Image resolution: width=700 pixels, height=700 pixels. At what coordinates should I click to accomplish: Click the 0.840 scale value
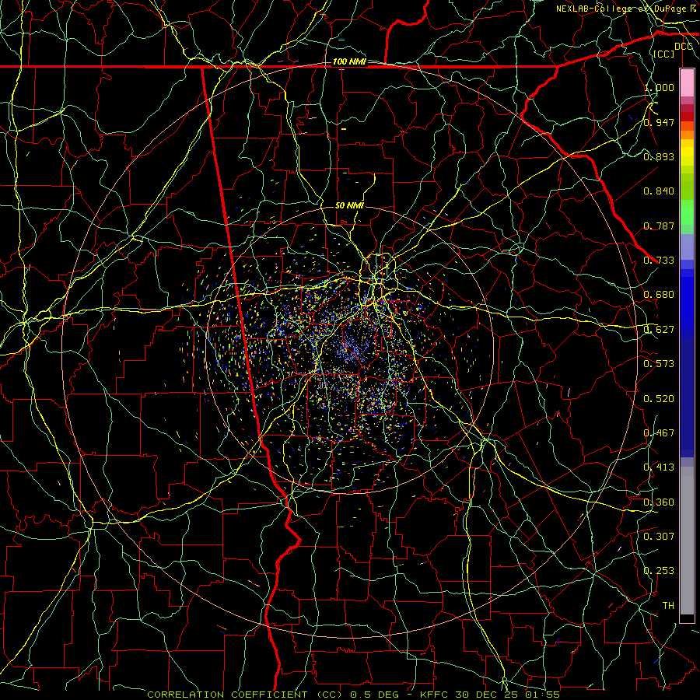pos(659,191)
